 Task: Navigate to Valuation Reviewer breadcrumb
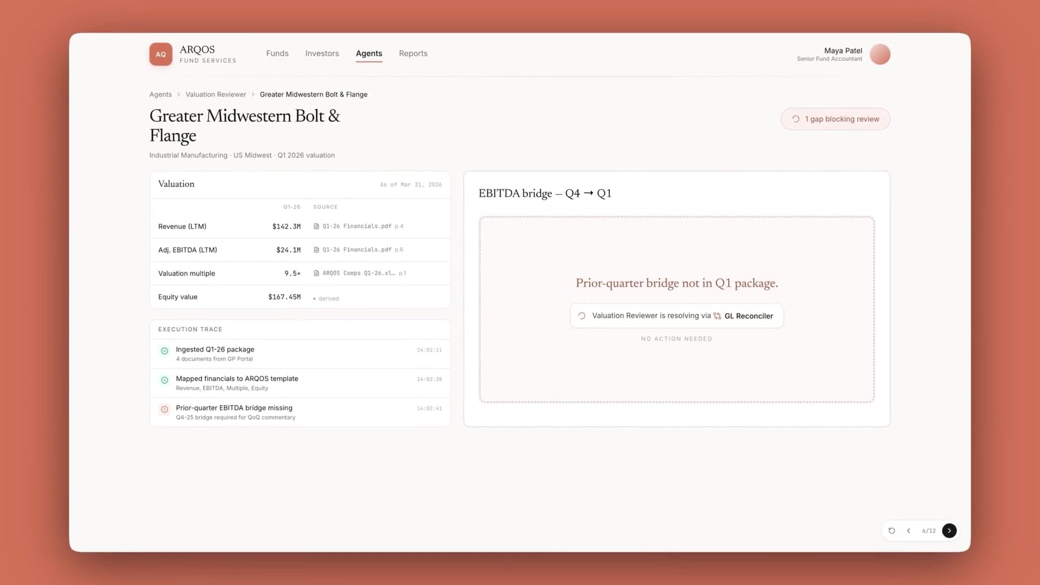216,94
